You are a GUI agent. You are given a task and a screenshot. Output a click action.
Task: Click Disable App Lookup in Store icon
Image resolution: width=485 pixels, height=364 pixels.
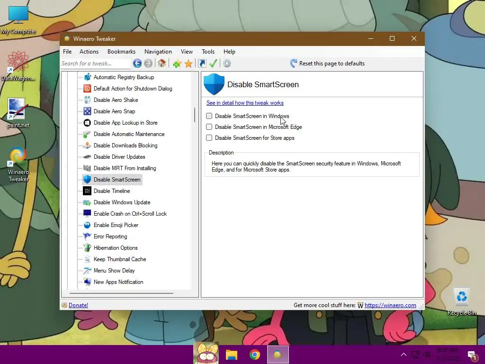click(x=87, y=123)
